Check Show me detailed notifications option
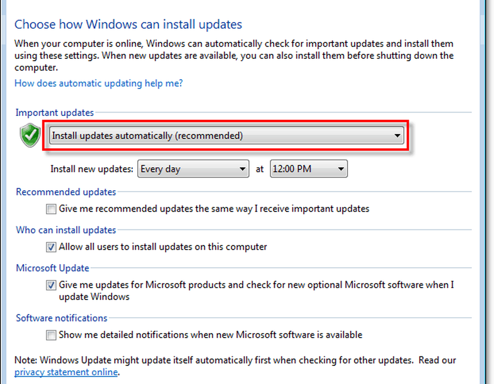The image size is (494, 384). [51, 336]
